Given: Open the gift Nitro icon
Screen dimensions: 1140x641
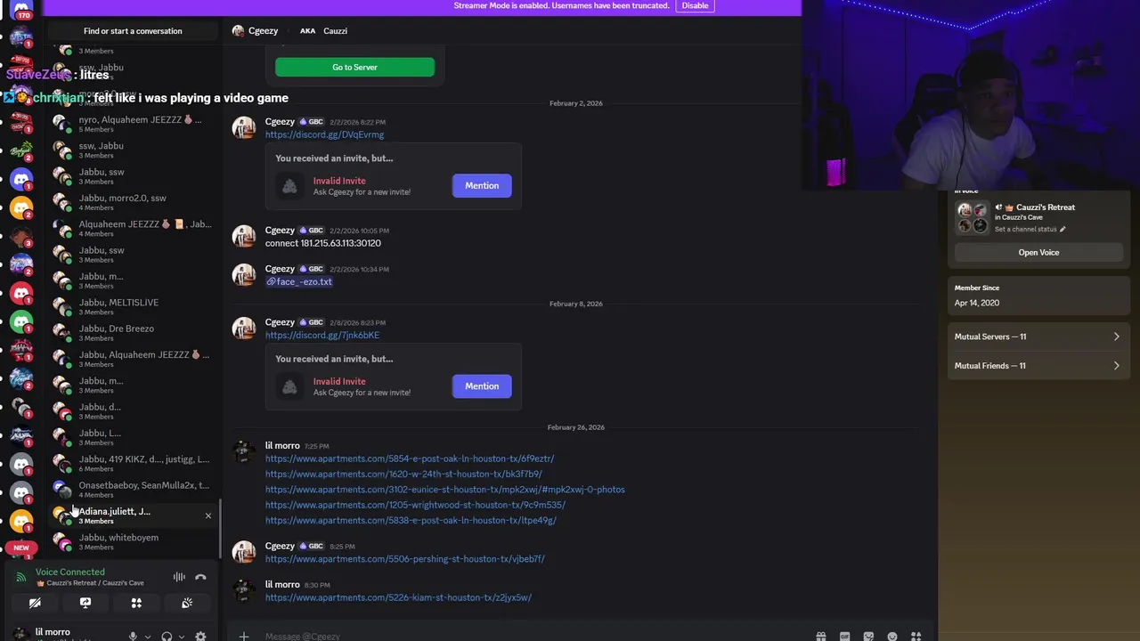Looking at the screenshot, I should pyautogui.click(x=821, y=636).
